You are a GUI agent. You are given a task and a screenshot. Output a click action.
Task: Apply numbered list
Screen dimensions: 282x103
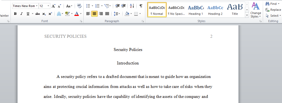[x=97, y=6]
